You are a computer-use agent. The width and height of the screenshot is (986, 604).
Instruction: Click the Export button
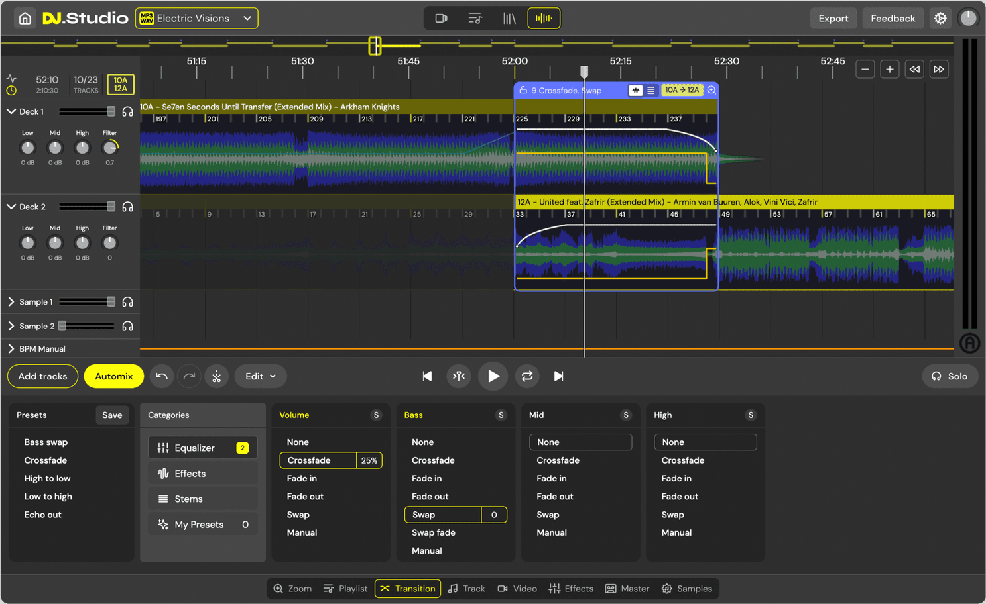coord(833,18)
